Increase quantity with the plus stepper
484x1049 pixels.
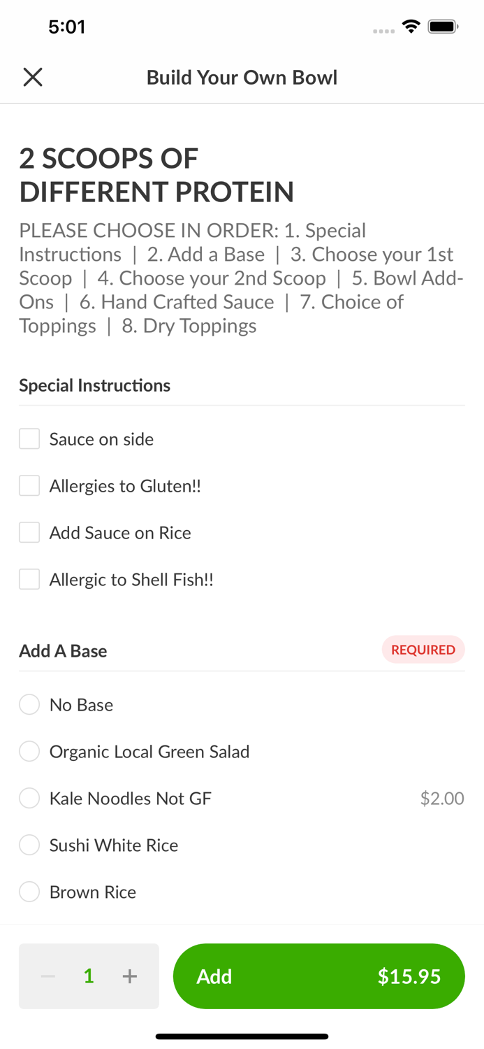pyautogui.click(x=130, y=976)
